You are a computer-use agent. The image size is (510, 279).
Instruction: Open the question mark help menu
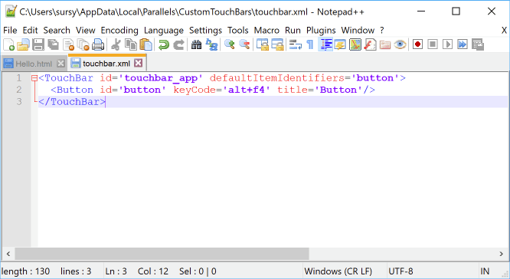pyautogui.click(x=382, y=31)
